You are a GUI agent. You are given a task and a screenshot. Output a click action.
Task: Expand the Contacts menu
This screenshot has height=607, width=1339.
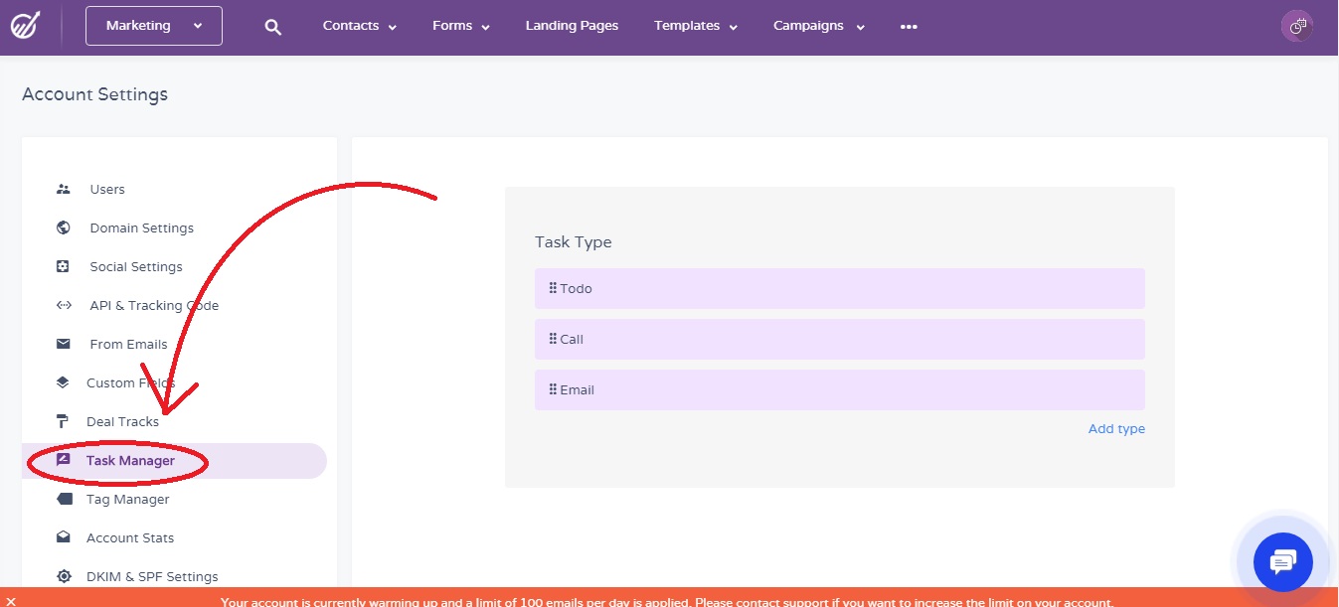(x=359, y=26)
